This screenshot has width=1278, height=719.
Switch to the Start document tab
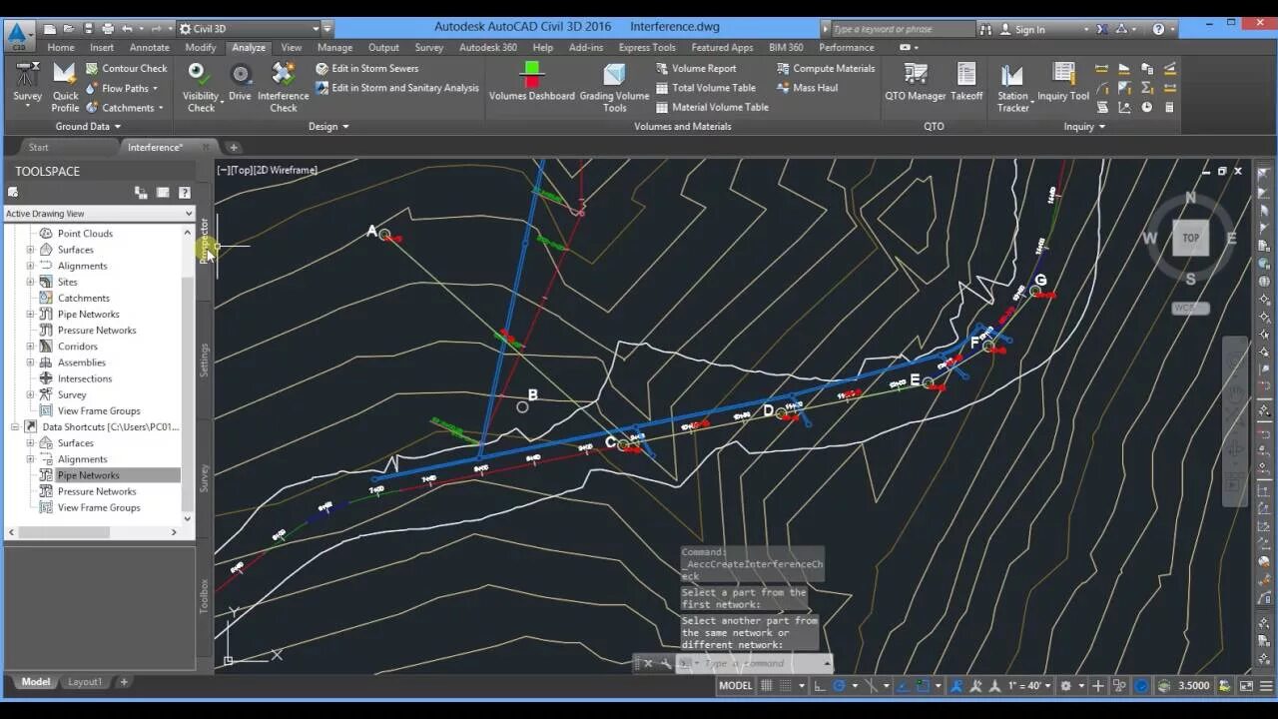pyautogui.click(x=38, y=147)
